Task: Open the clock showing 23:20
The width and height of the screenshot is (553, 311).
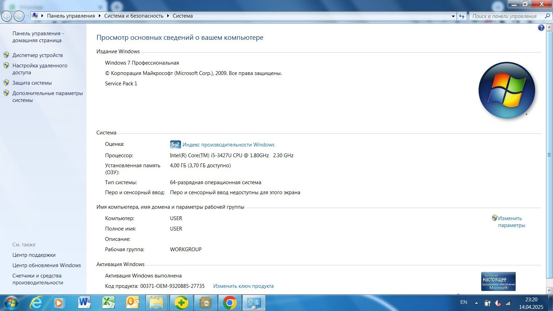Action: [531, 303]
